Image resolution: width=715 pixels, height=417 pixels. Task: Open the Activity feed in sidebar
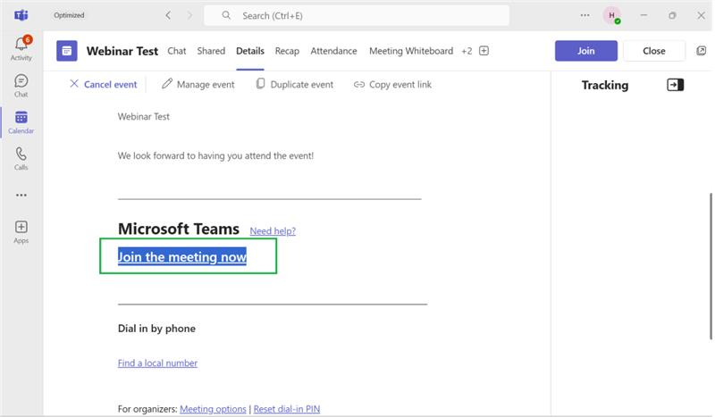[21, 48]
